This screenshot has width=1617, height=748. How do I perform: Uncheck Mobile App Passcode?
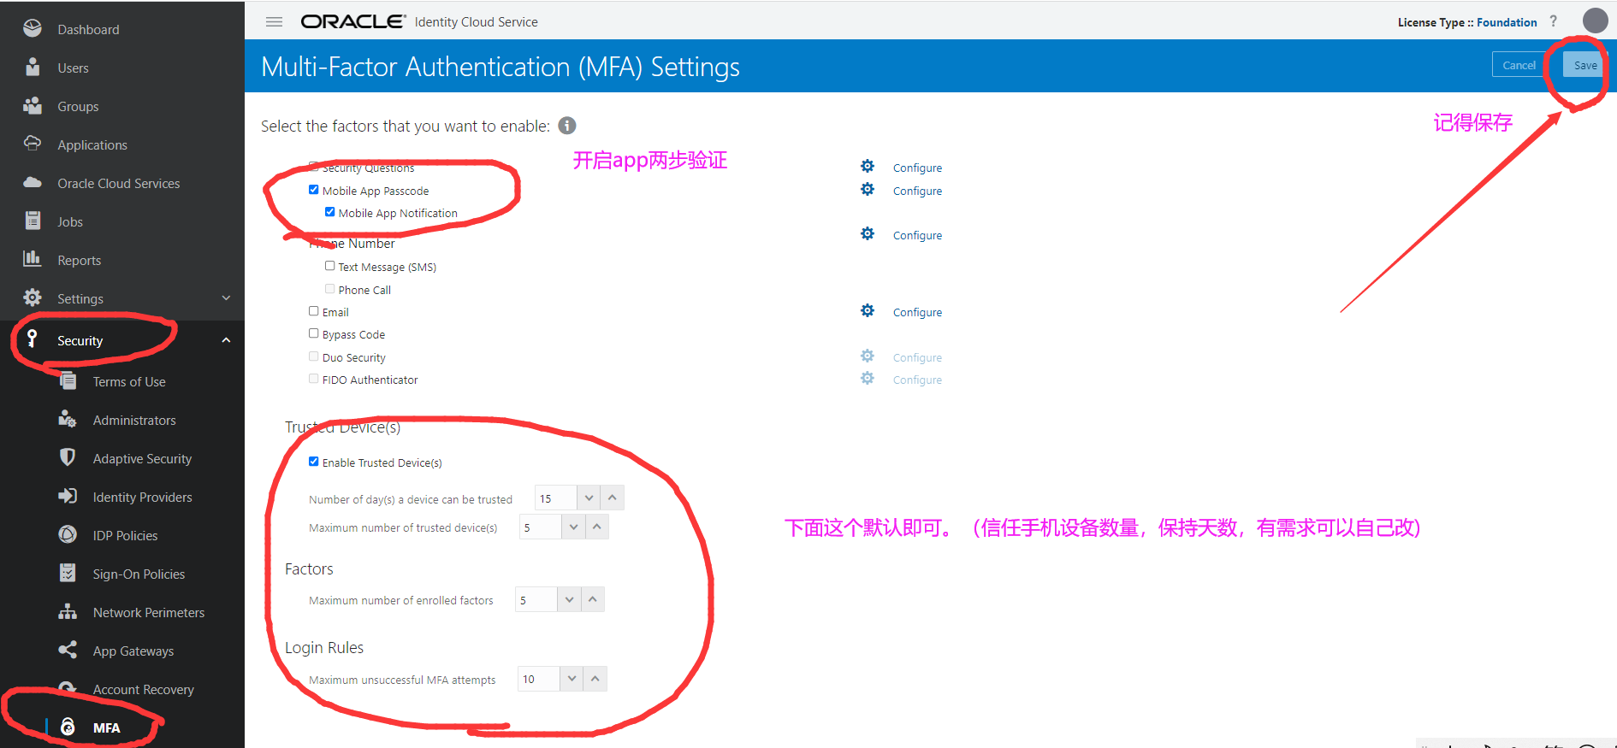(314, 190)
